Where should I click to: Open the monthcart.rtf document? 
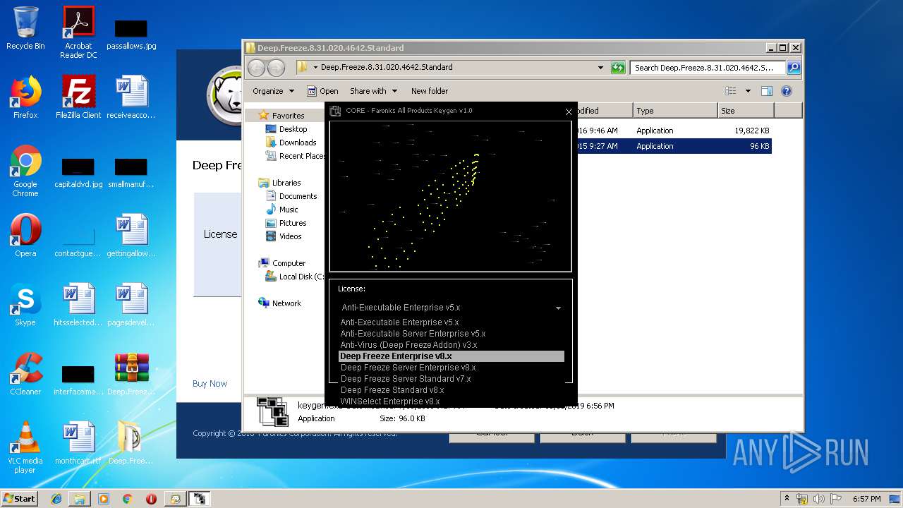[78, 443]
